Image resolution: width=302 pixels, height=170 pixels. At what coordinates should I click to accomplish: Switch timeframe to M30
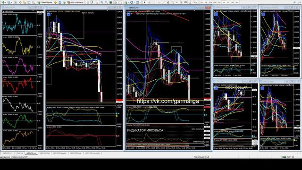(215, 2)
